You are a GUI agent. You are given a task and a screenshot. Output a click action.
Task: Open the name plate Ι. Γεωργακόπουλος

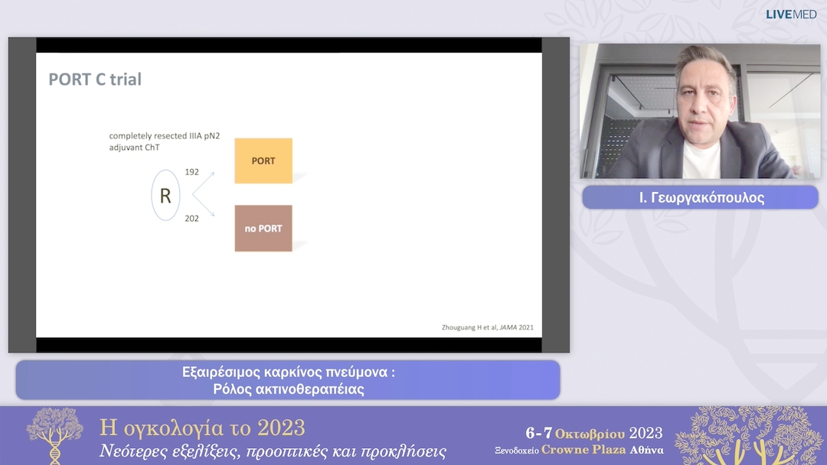(699, 197)
